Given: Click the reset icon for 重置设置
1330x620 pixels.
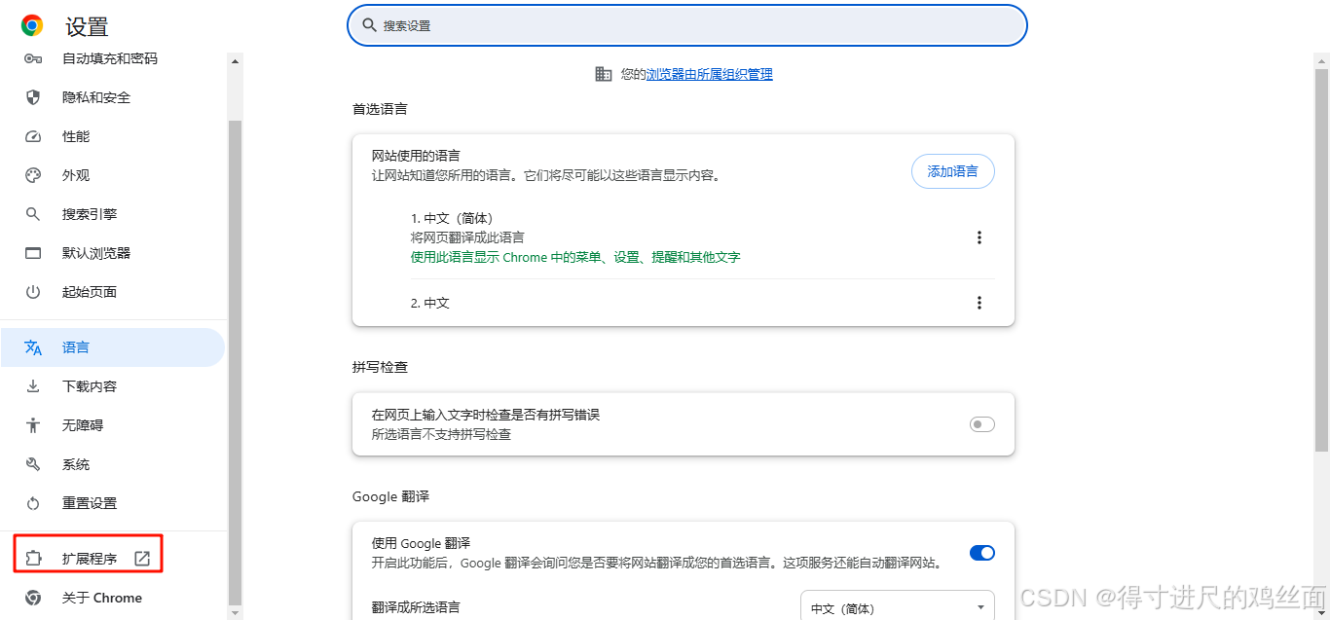Looking at the screenshot, I should 33,503.
